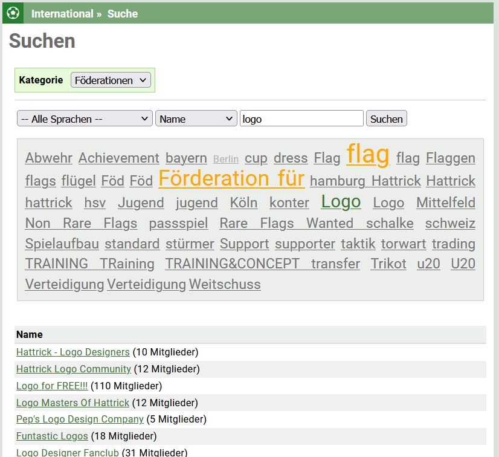This screenshot has height=457, width=499.
Task: Open Hattrick Logo Community link
Action: pyautogui.click(x=73, y=369)
